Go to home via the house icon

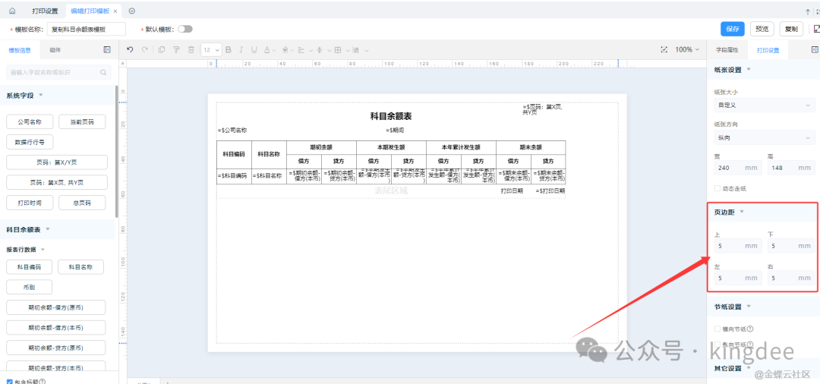[x=12, y=11]
